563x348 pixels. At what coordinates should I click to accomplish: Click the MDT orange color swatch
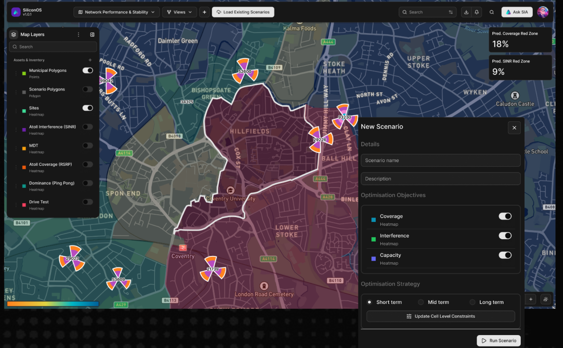[24, 149]
